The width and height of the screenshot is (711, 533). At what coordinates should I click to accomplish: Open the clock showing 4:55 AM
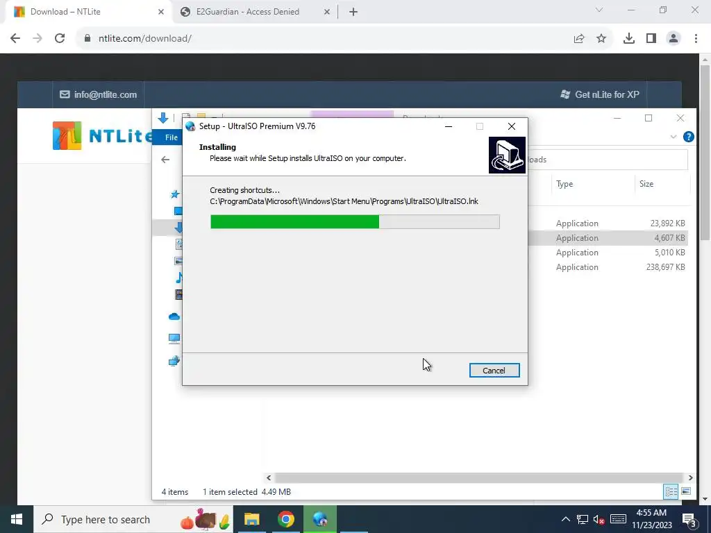[x=651, y=519]
